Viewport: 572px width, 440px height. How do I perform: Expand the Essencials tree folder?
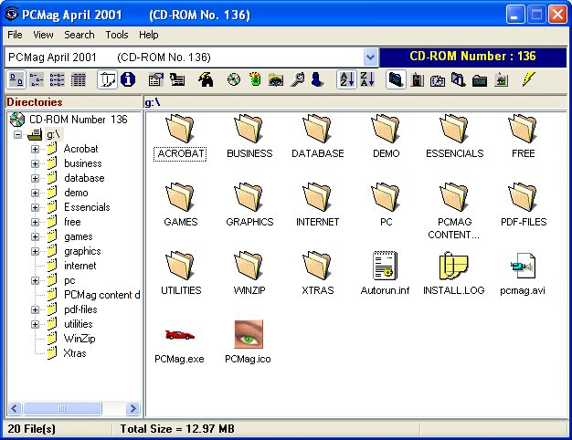(35, 207)
